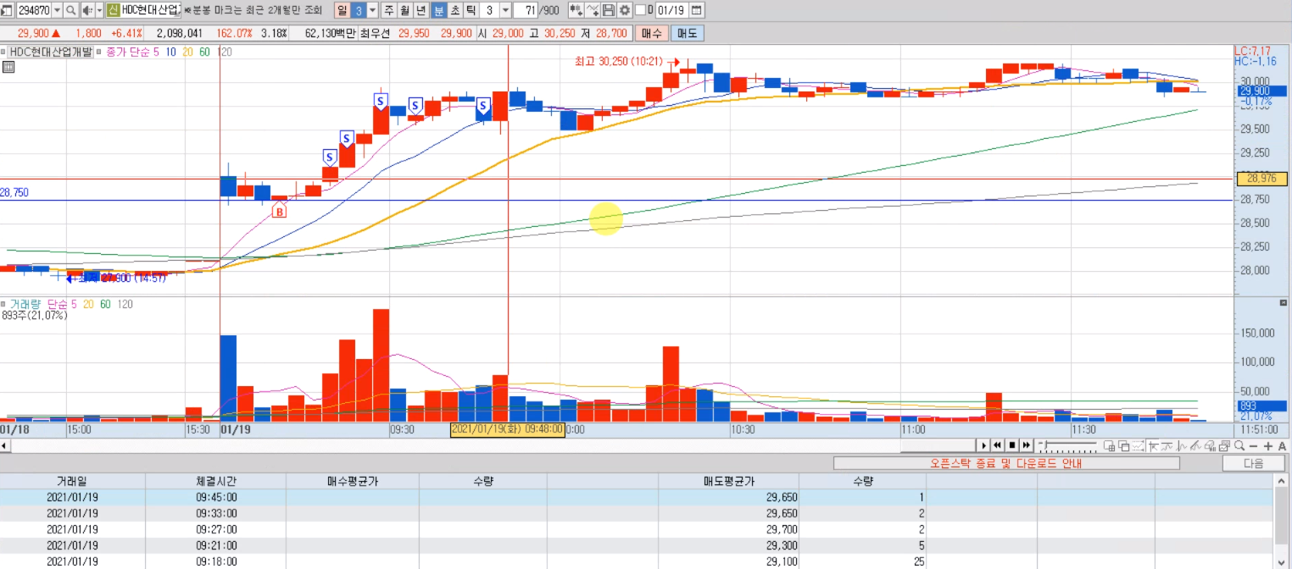The image size is (1292, 569).
Task: Click the 체결시간 column header
Action: pyautogui.click(x=216, y=480)
